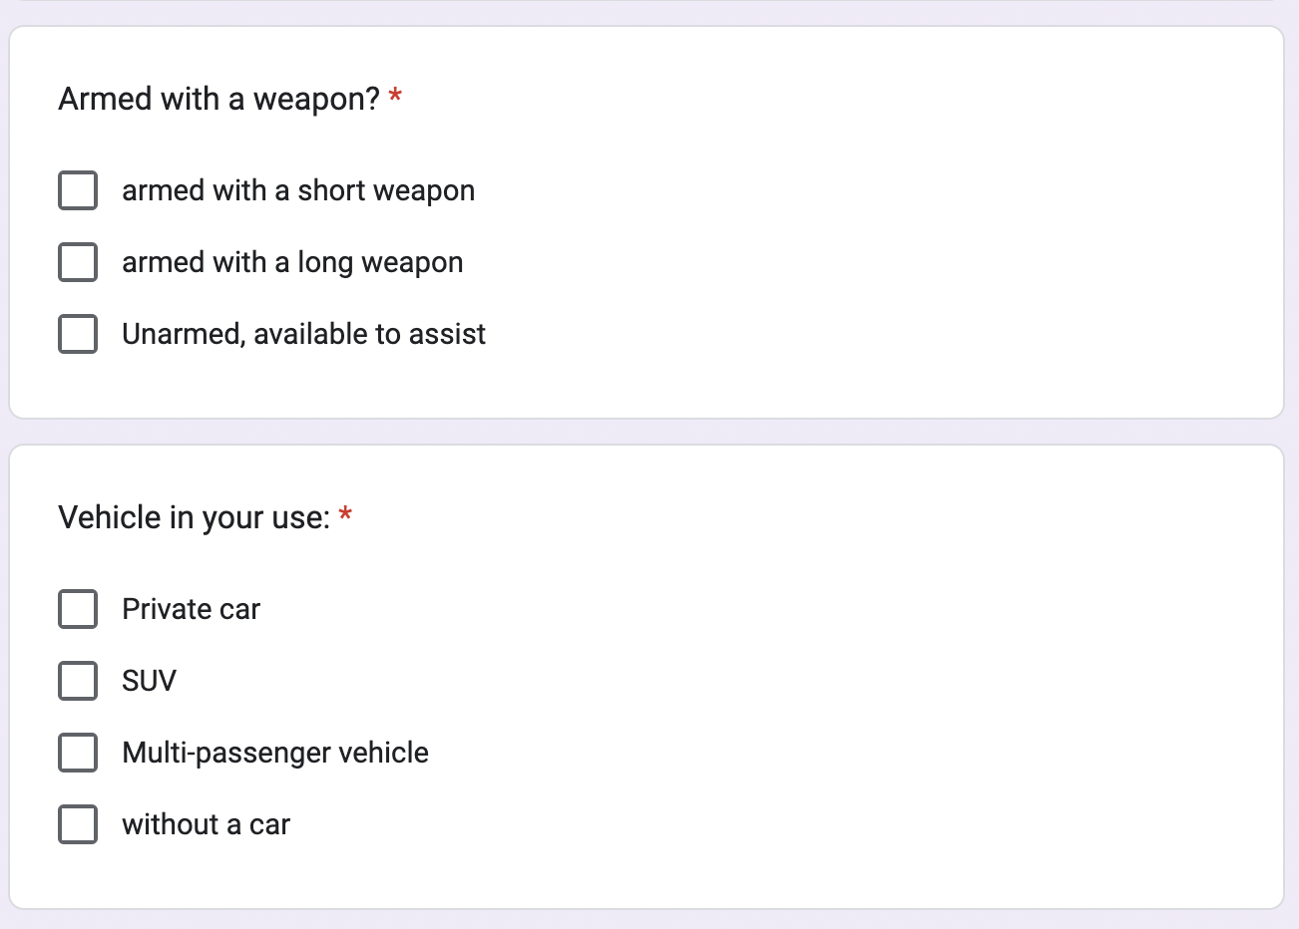Click the red asterisk beside 'Armed with a weapon?'

395,97
